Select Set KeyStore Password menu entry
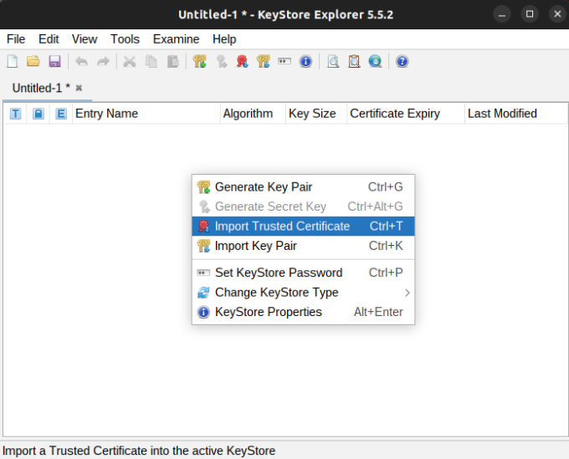 pos(304,273)
